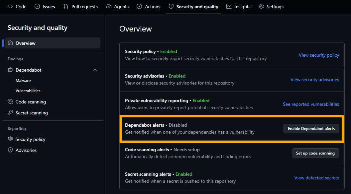
Task: Collapse the Dependabot section chevron
Action: coord(95,70)
